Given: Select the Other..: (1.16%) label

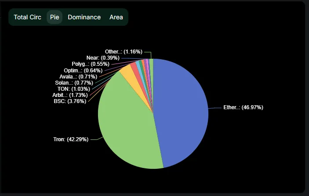Looking at the screenshot, I should (x=124, y=52).
